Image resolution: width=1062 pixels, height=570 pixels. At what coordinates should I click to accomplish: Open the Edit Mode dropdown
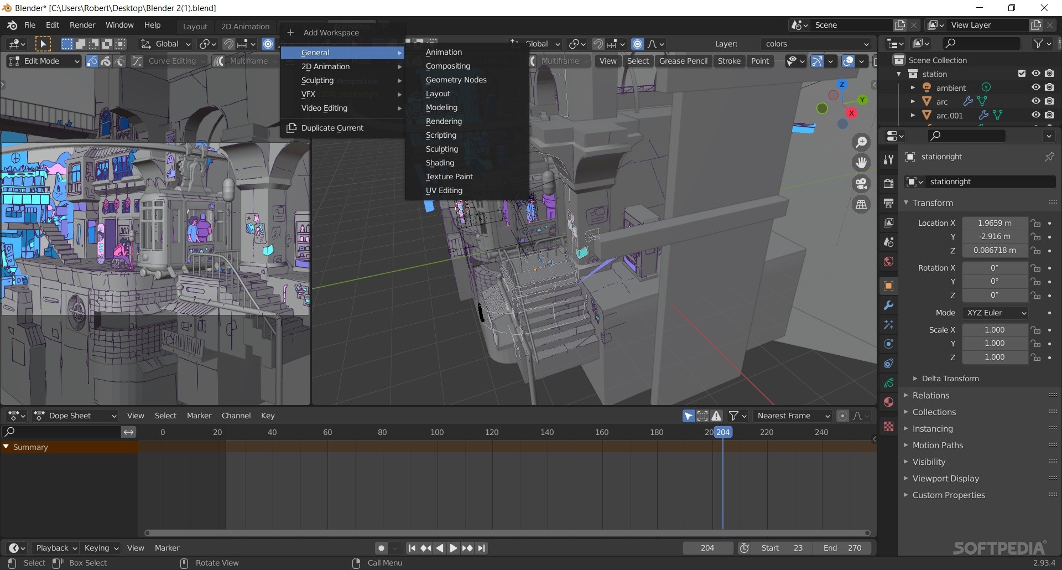pos(44,61)
